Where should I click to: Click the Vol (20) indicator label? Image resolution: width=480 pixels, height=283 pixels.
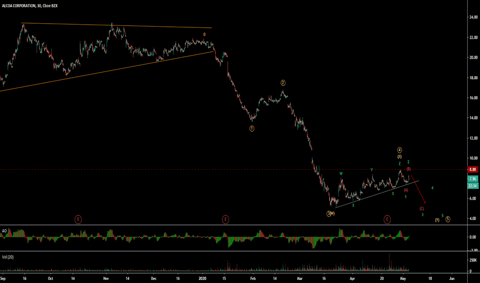pos(8,257)
